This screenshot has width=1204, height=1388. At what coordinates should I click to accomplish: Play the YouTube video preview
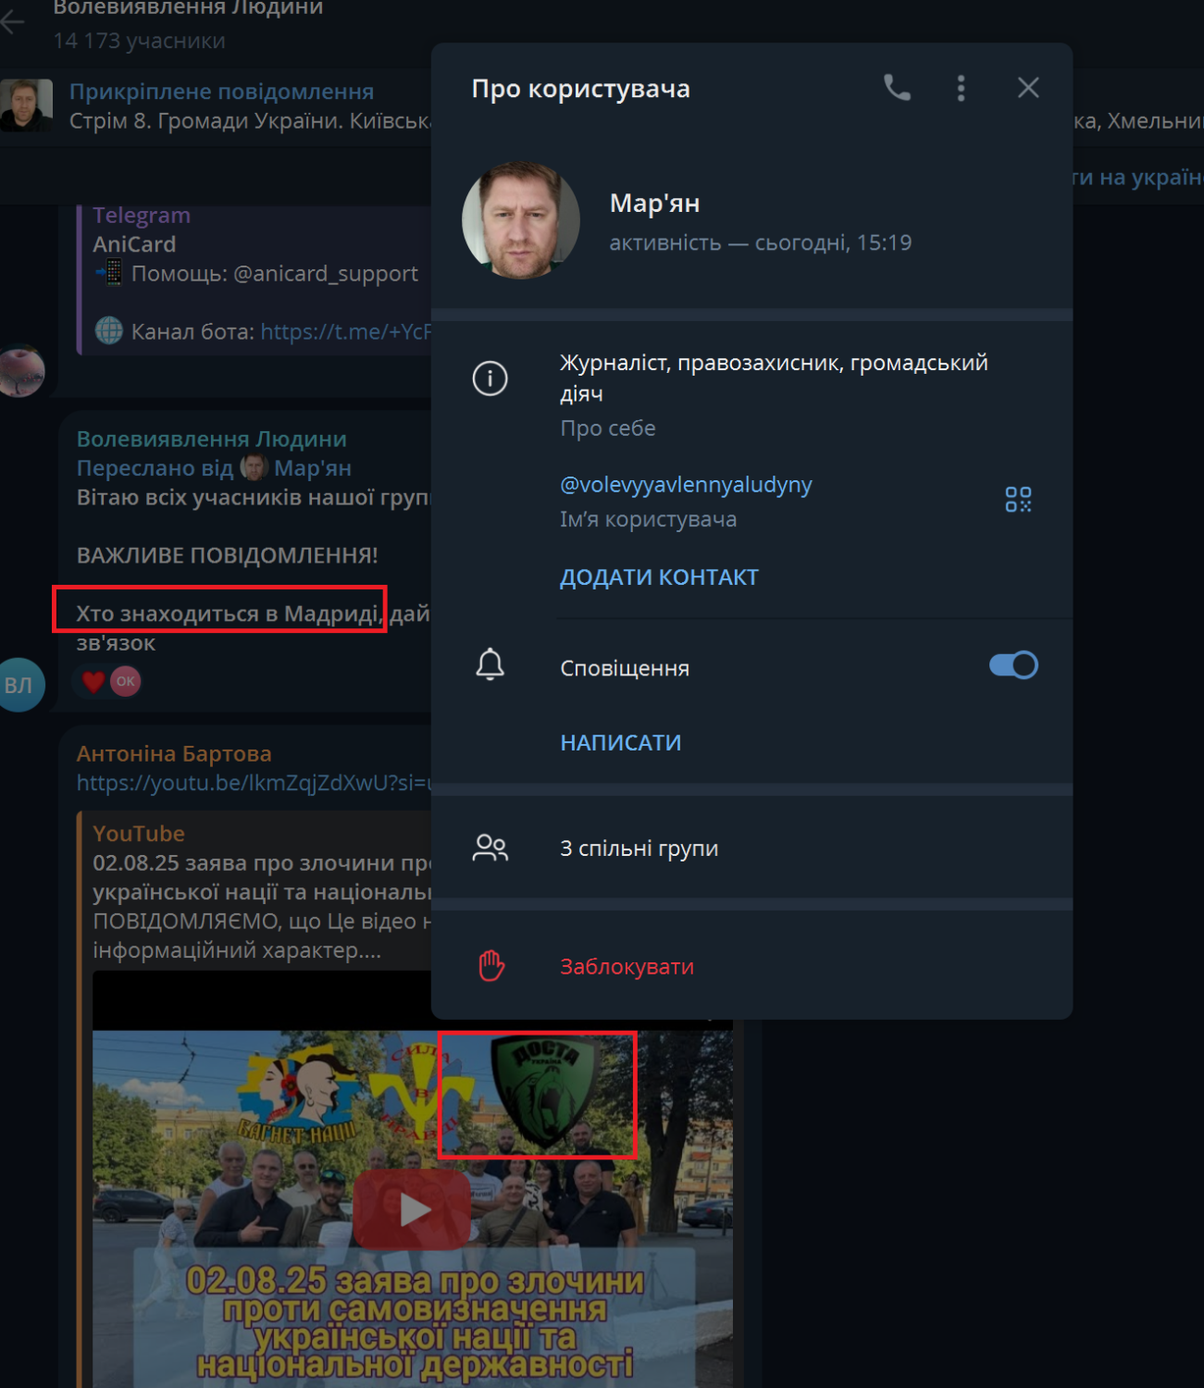[412, 1208]
